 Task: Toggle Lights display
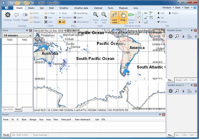[78, 18]
